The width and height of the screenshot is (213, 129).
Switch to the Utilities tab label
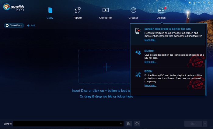click(x=161, y=18)
